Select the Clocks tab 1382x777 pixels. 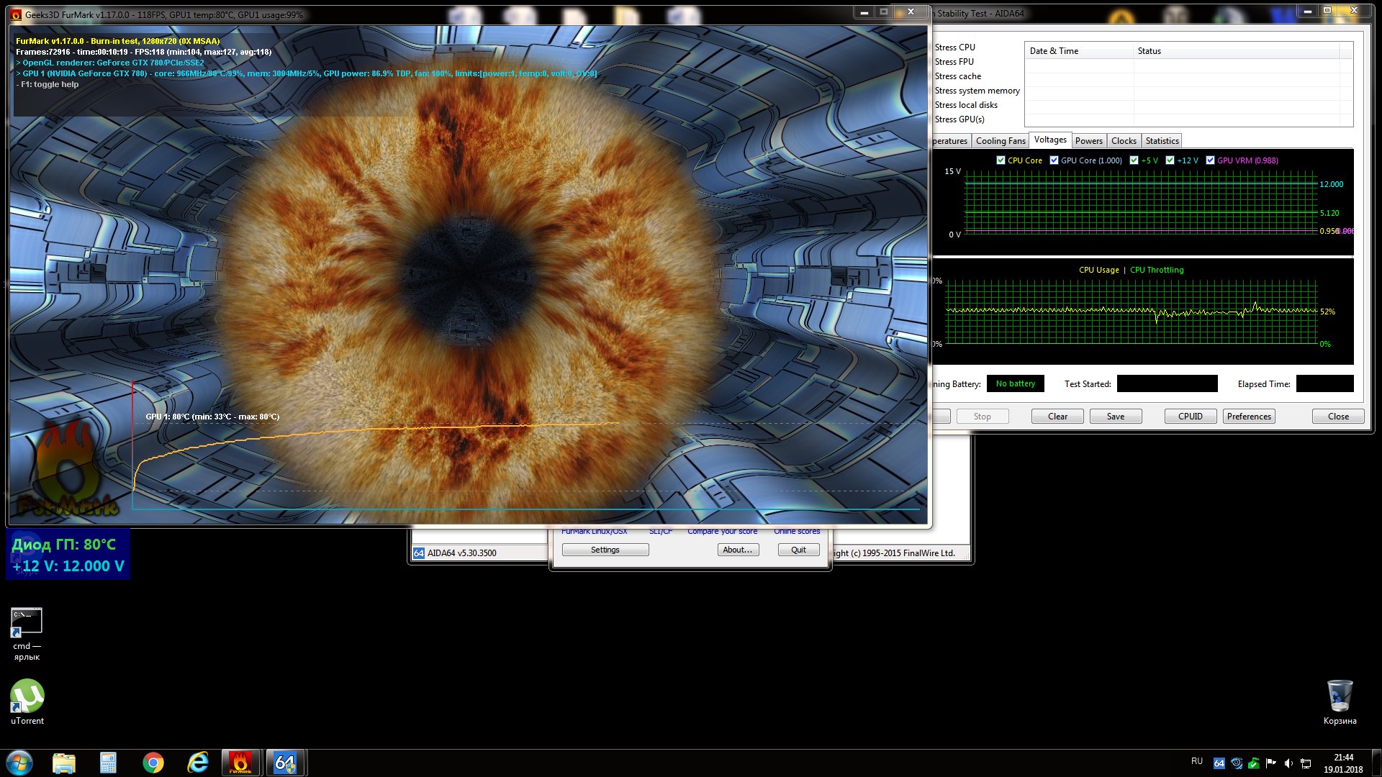pyautogui.click(x=1124, y=141)
